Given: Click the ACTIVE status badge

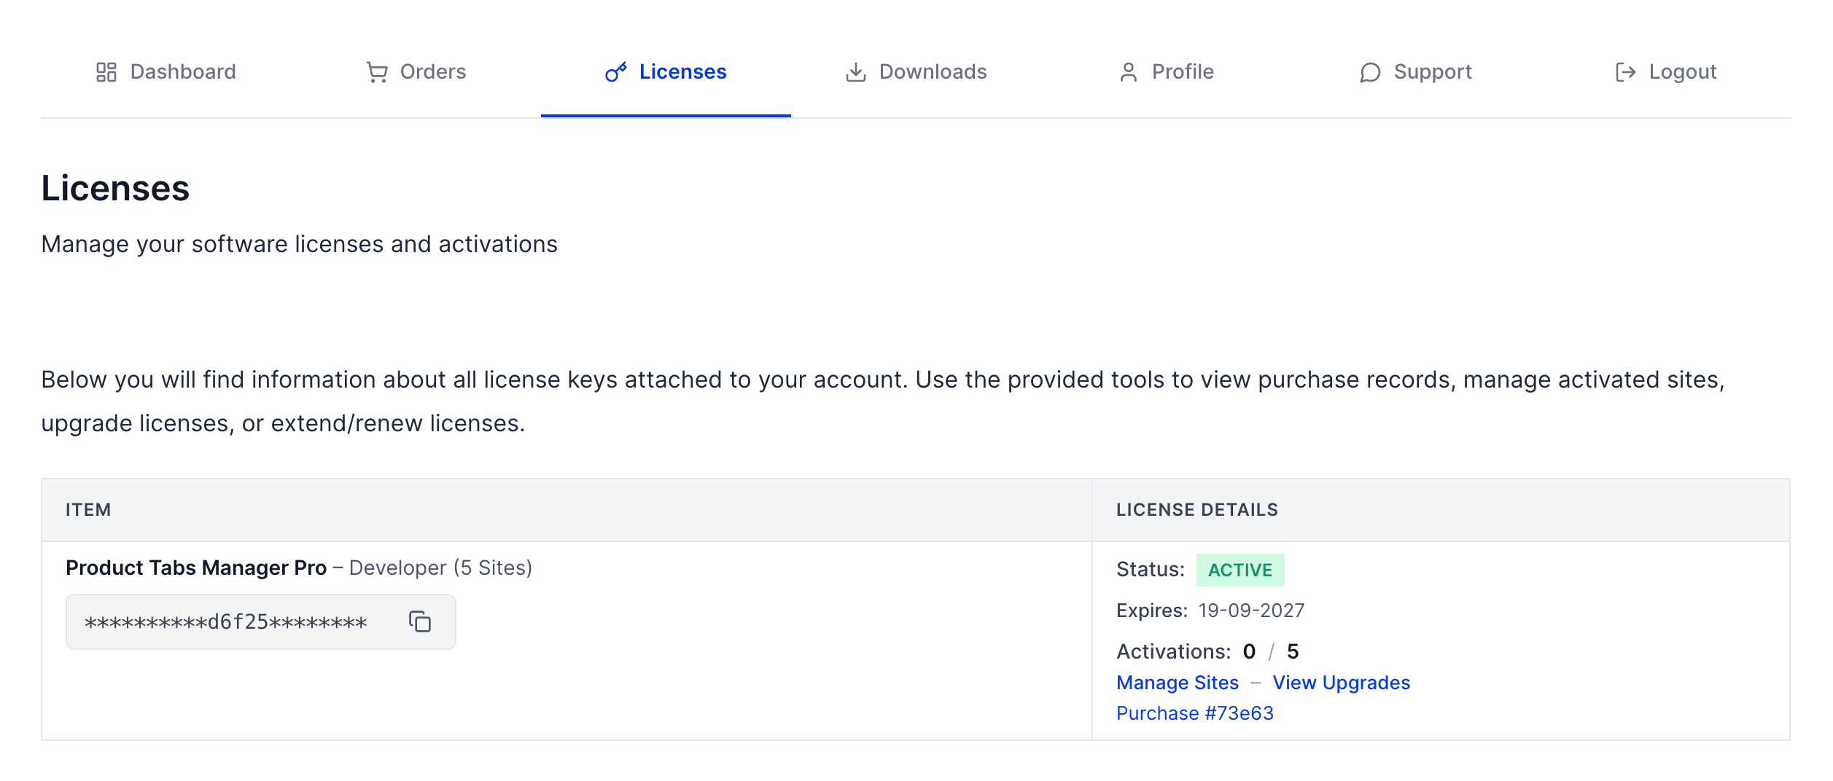Looking at the screenshot, I should 1240,570.
